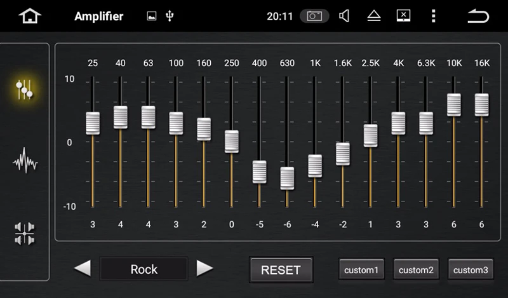Click the 400 Hz band slider handle
The width and height of the screenshot is (508, 298).
[260, 172]
